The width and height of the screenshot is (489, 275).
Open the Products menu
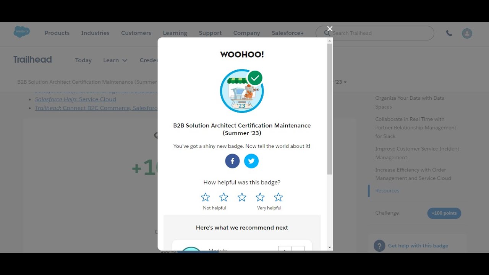pos(57,33)
